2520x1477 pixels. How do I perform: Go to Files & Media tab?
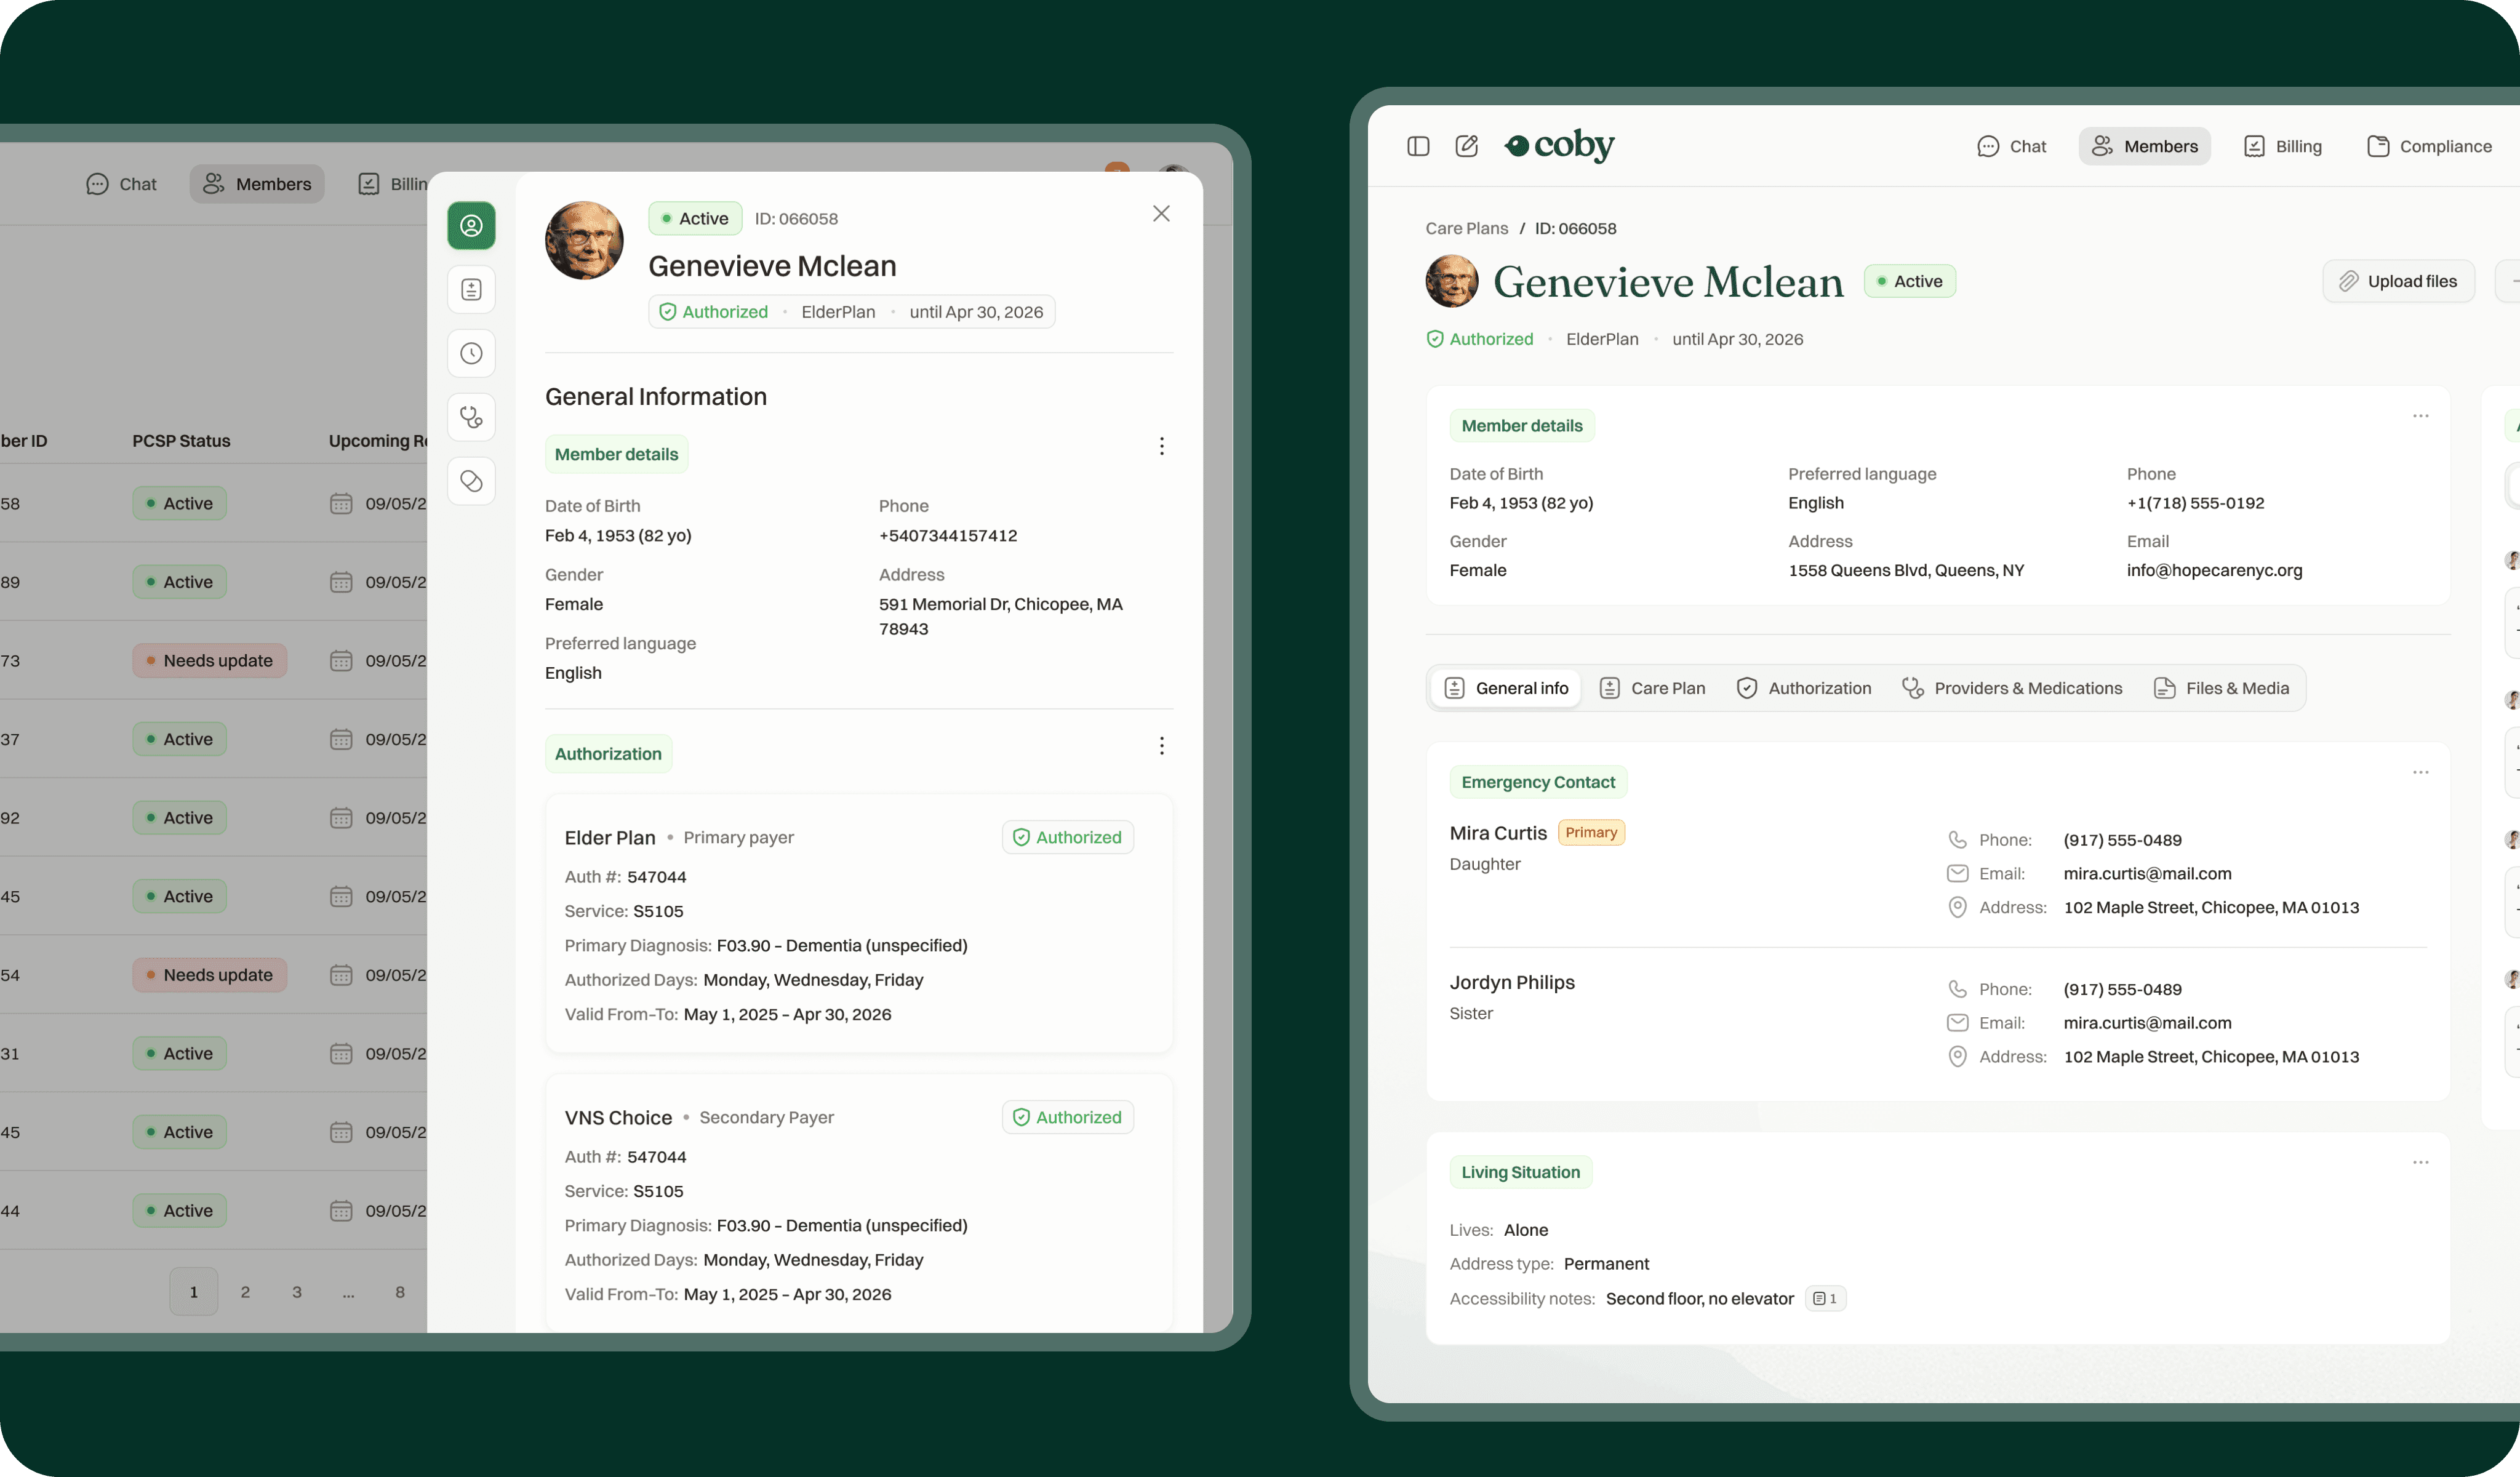[x=2221, y=688]
